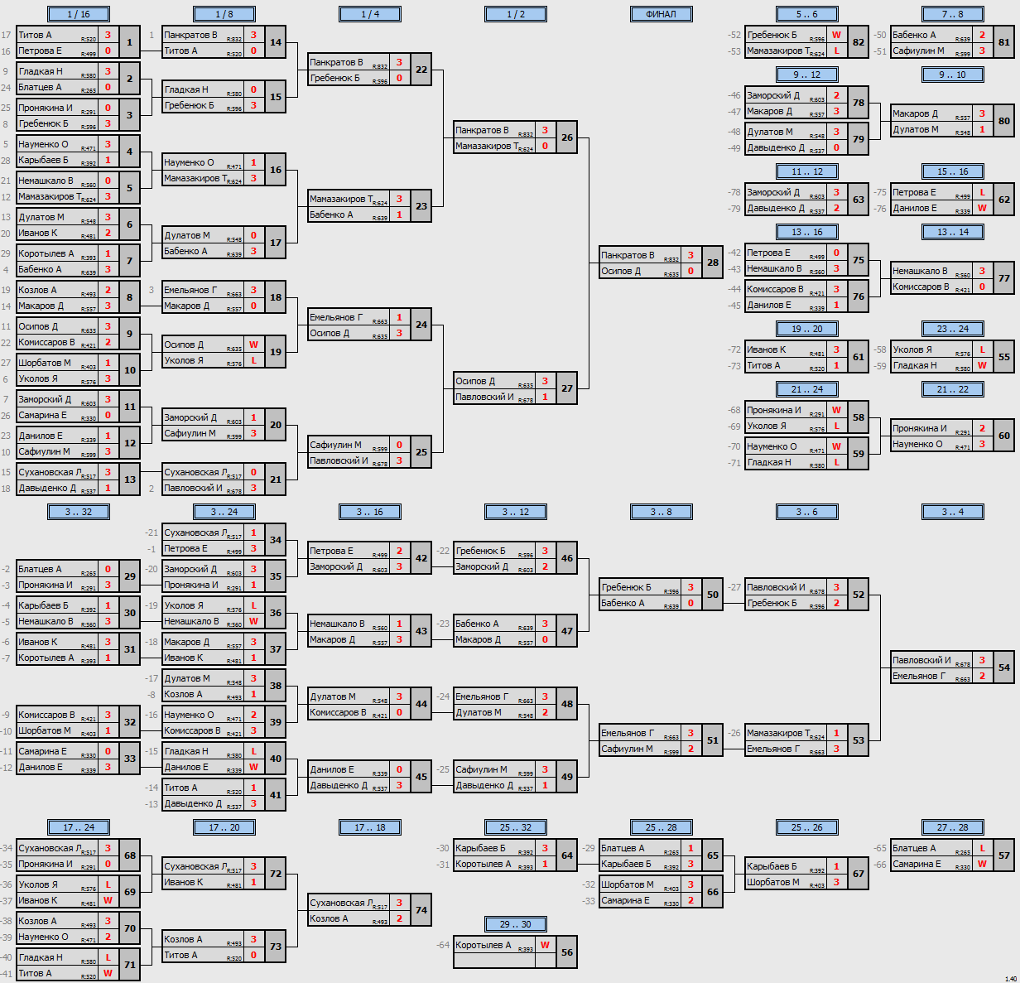1020x983 pixels.
Task: Click the "3 .. 12" bracket header
Action: coord(516,512)
